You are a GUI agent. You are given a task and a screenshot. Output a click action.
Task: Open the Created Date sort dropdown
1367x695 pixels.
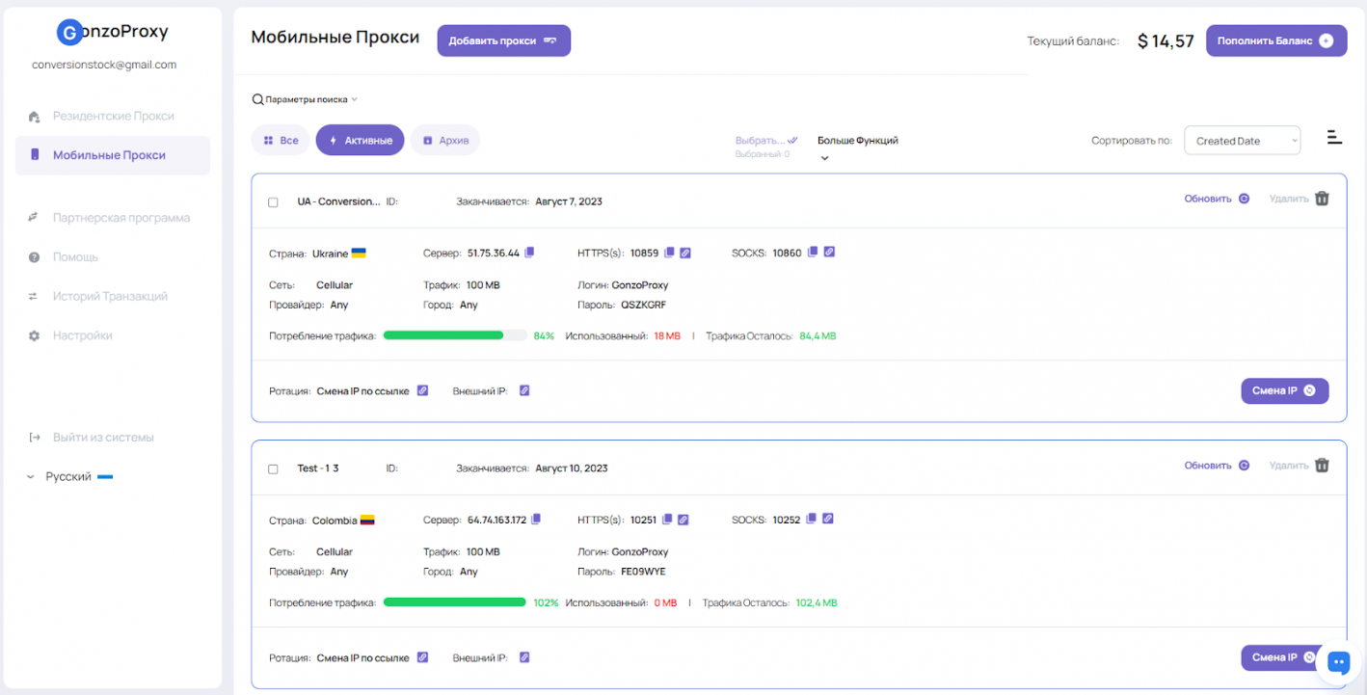[x=1242, y=141]
